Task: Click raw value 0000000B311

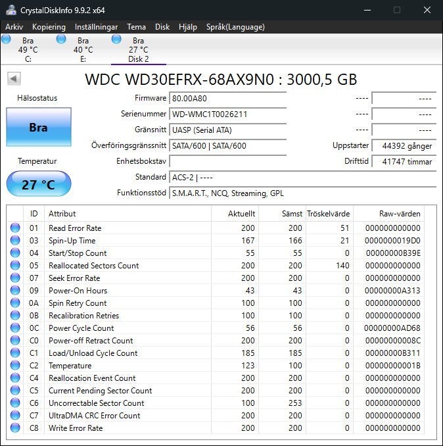Action: 392,353
